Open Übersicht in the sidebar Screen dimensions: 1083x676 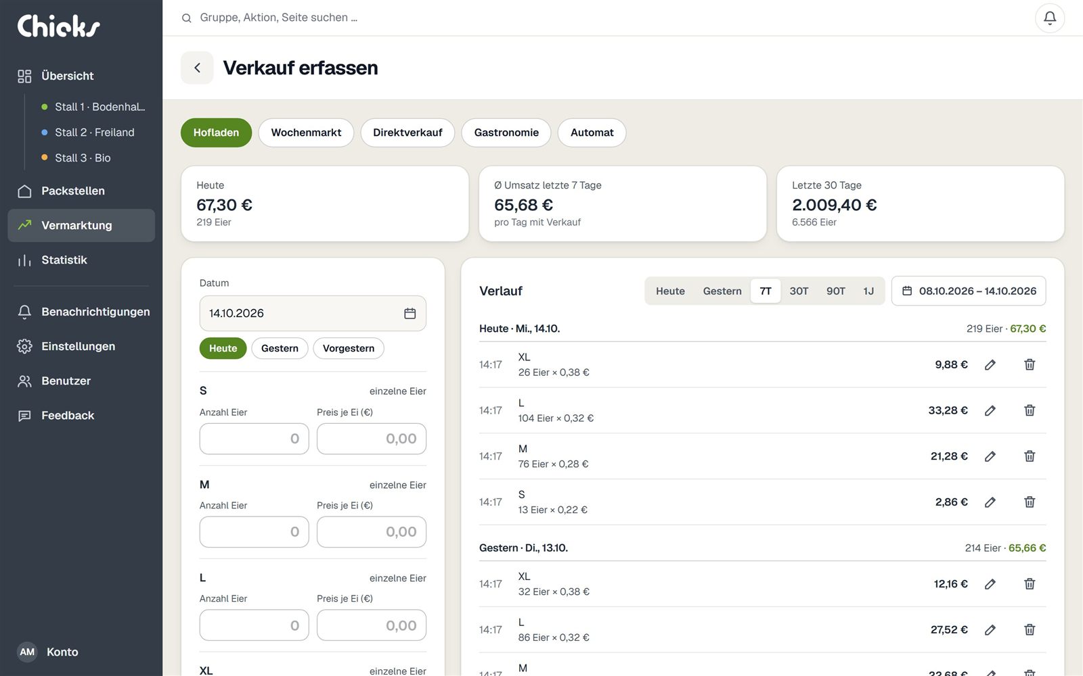(x=81, y=76)
